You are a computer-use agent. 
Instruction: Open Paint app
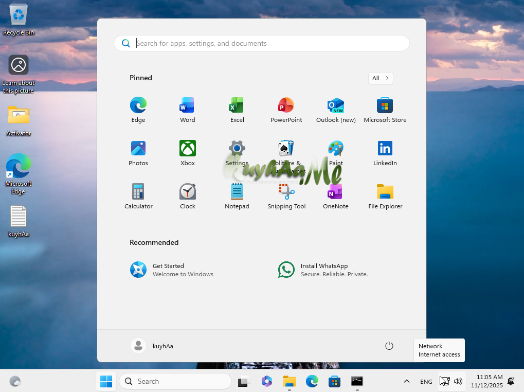point(336,153)
